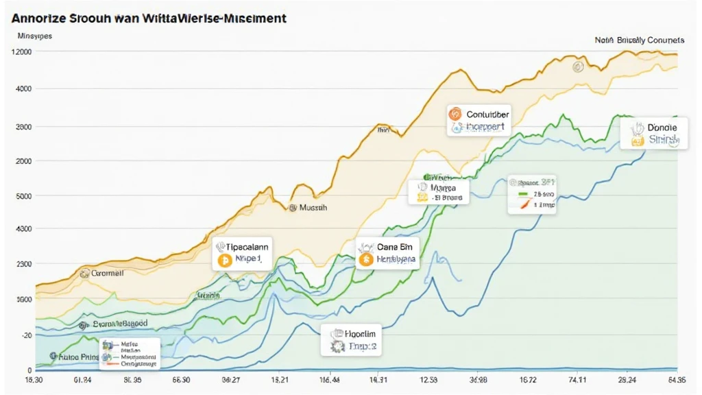Viewport: 702px width, 395px height.
Task: Click the Minsypes axis title
Action: pyautogui.click(x=32, y=36)
